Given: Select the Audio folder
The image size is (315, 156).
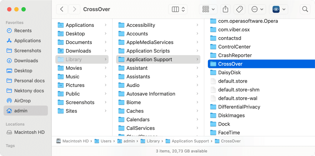Looking at the screenshot, I should pos(158,85).
